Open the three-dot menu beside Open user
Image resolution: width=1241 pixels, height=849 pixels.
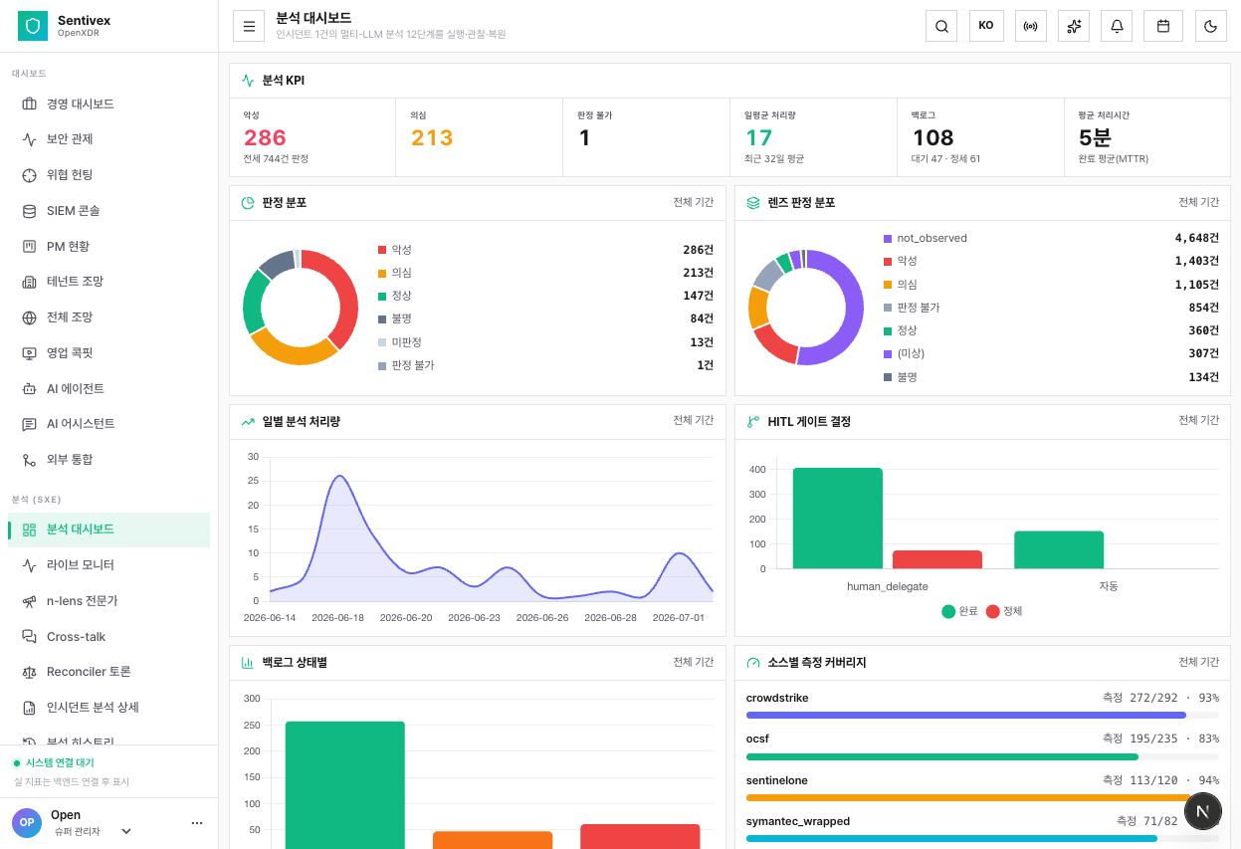[x=196, y=823]
